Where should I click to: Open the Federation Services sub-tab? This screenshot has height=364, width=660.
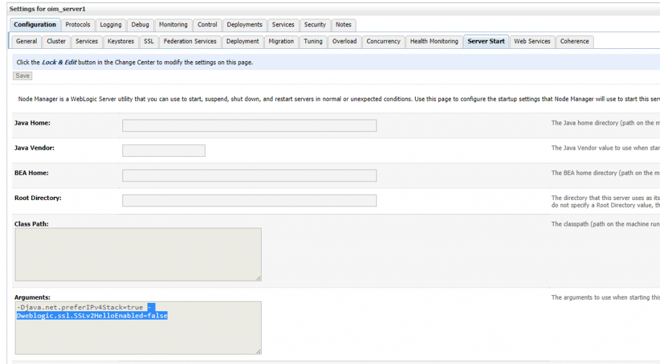190,41
